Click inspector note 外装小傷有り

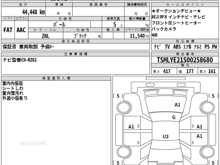[x=15, y=98]
